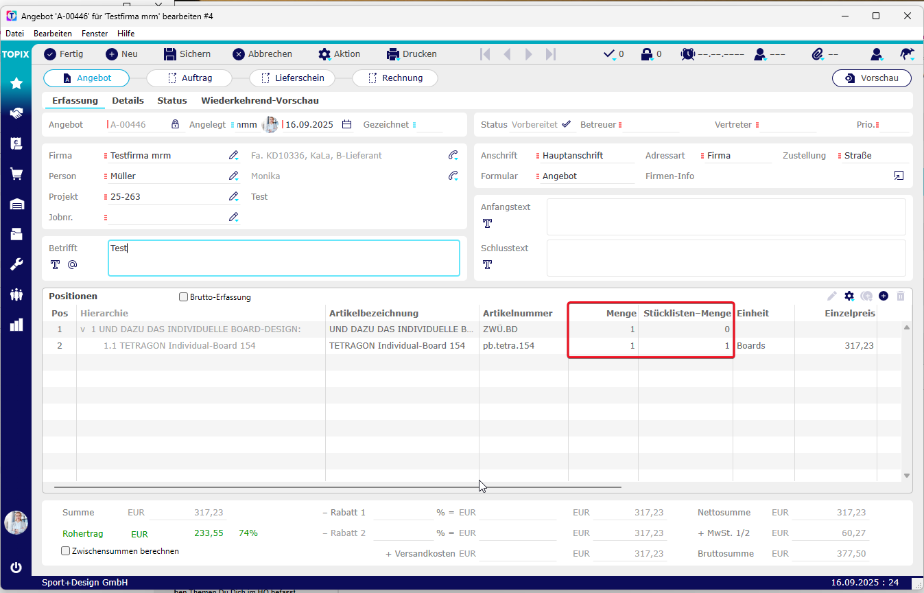Open the Bearbeiten menu

[x=53, y=34]
